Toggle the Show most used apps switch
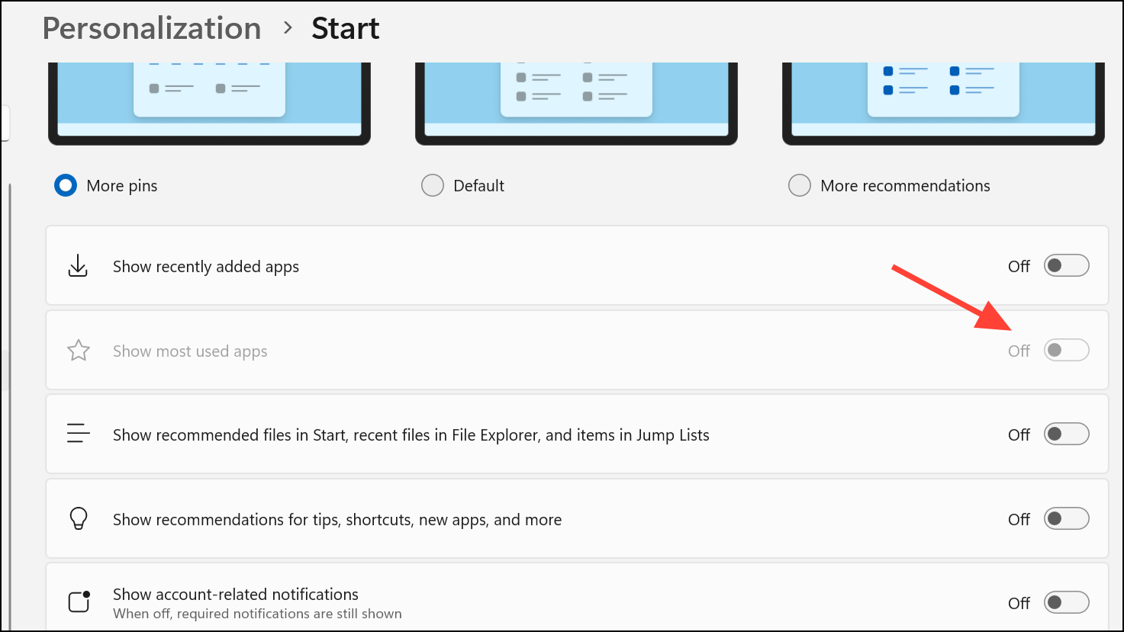1124x632 pixels. 1065,351
